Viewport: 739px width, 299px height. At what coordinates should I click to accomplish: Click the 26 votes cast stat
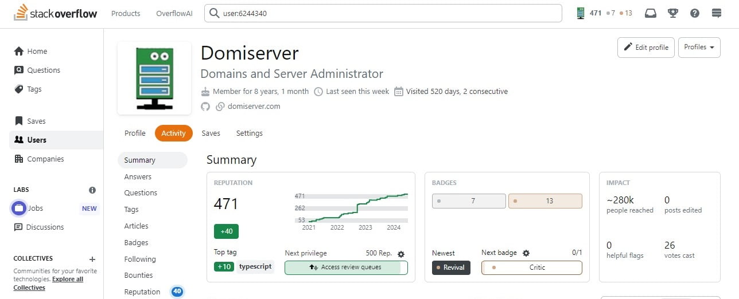679,250
